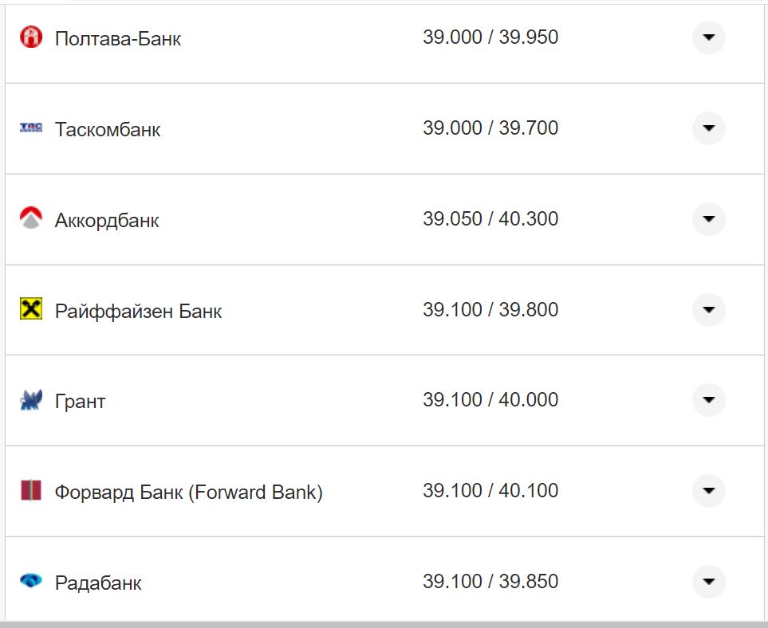Click the Райффайзен Банк logo icon

(x=30, y=309)
